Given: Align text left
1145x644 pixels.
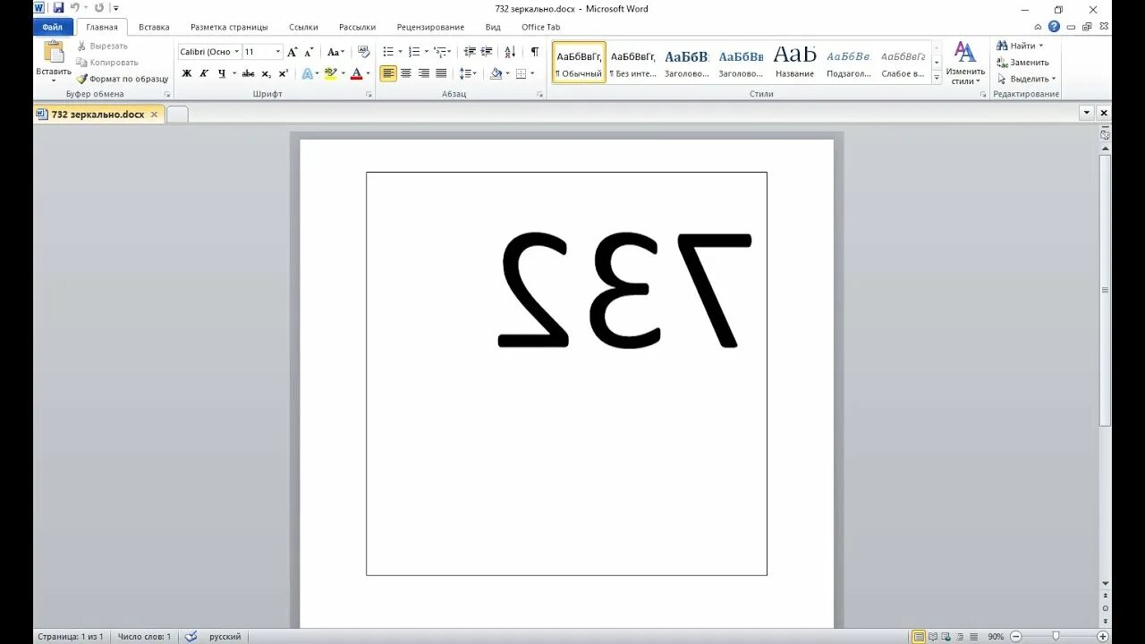Looking at the screenshot, I should point(388,73).
